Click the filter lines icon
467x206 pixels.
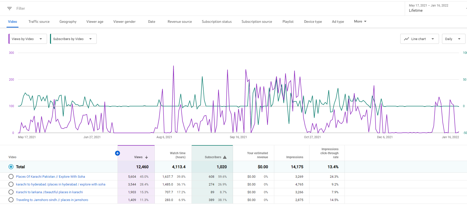[x=9, y=9]
